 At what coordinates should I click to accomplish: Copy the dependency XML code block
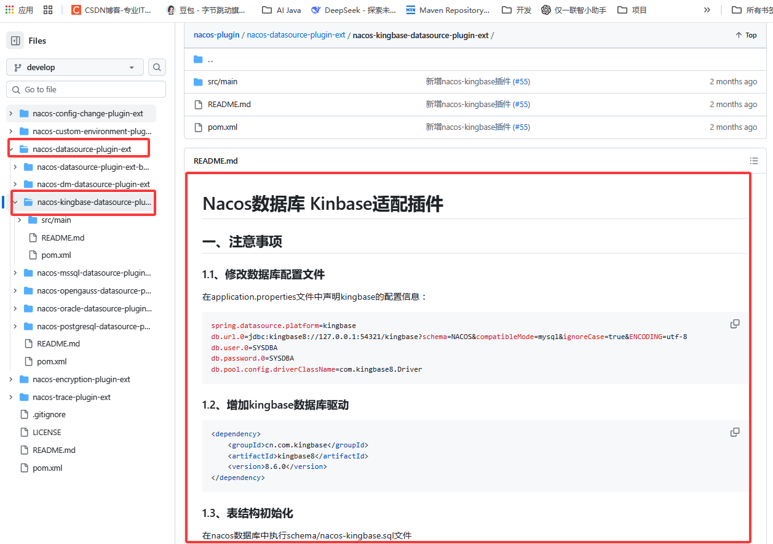(735, 432)
